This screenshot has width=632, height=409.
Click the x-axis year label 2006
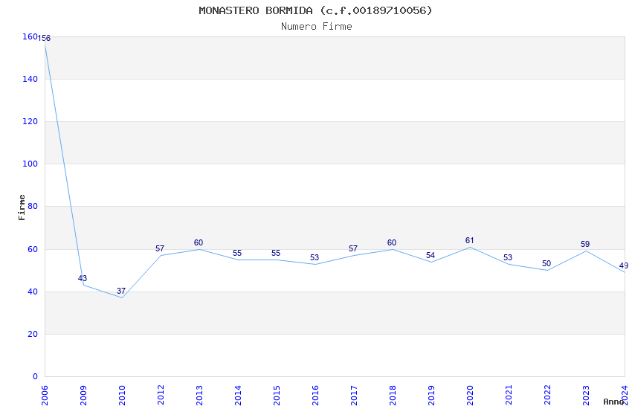pos(45,395)
